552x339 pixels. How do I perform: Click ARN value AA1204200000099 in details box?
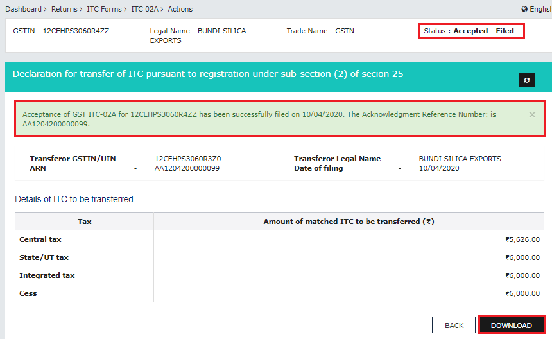coord(187,168)
